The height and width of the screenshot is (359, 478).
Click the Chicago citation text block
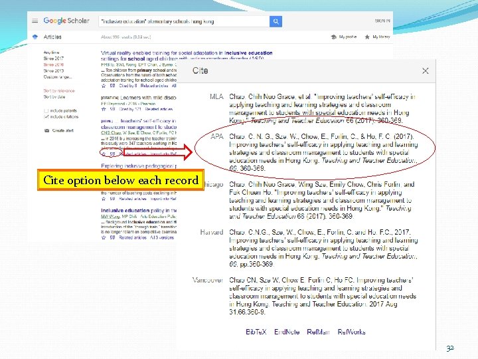pyautogui.click(x=321, y=200)
